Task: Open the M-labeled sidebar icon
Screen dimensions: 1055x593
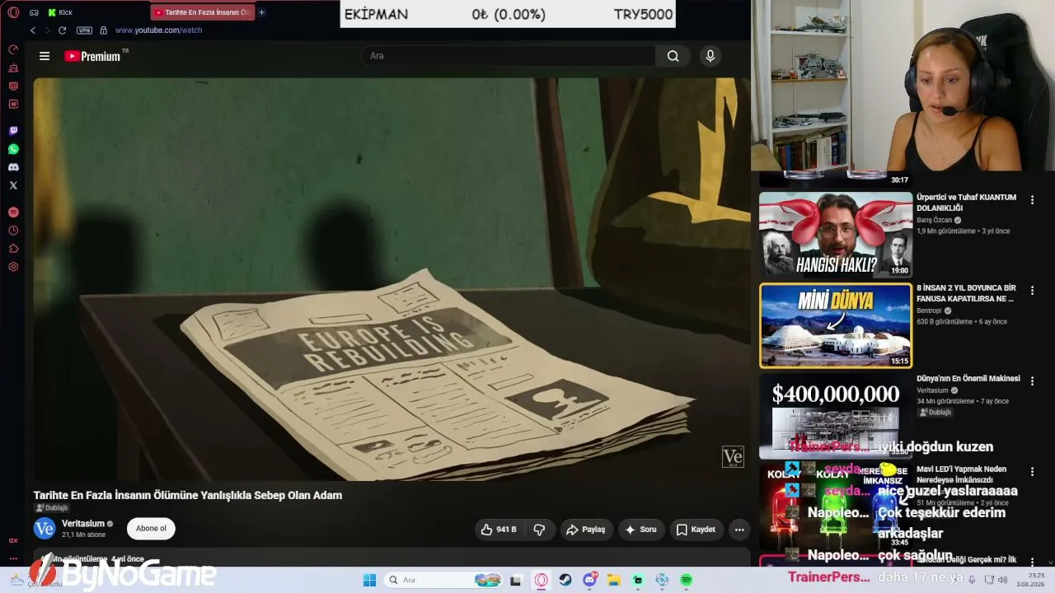Action: point(13,104)
